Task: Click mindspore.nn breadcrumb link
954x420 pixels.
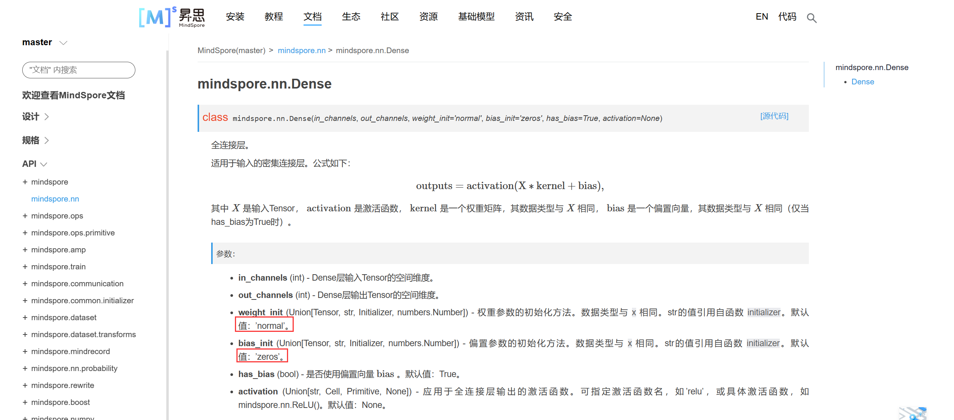Action: [x=302, y=50]
